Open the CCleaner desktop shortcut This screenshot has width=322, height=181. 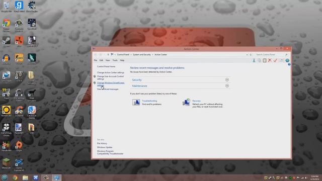coord(19,111)
